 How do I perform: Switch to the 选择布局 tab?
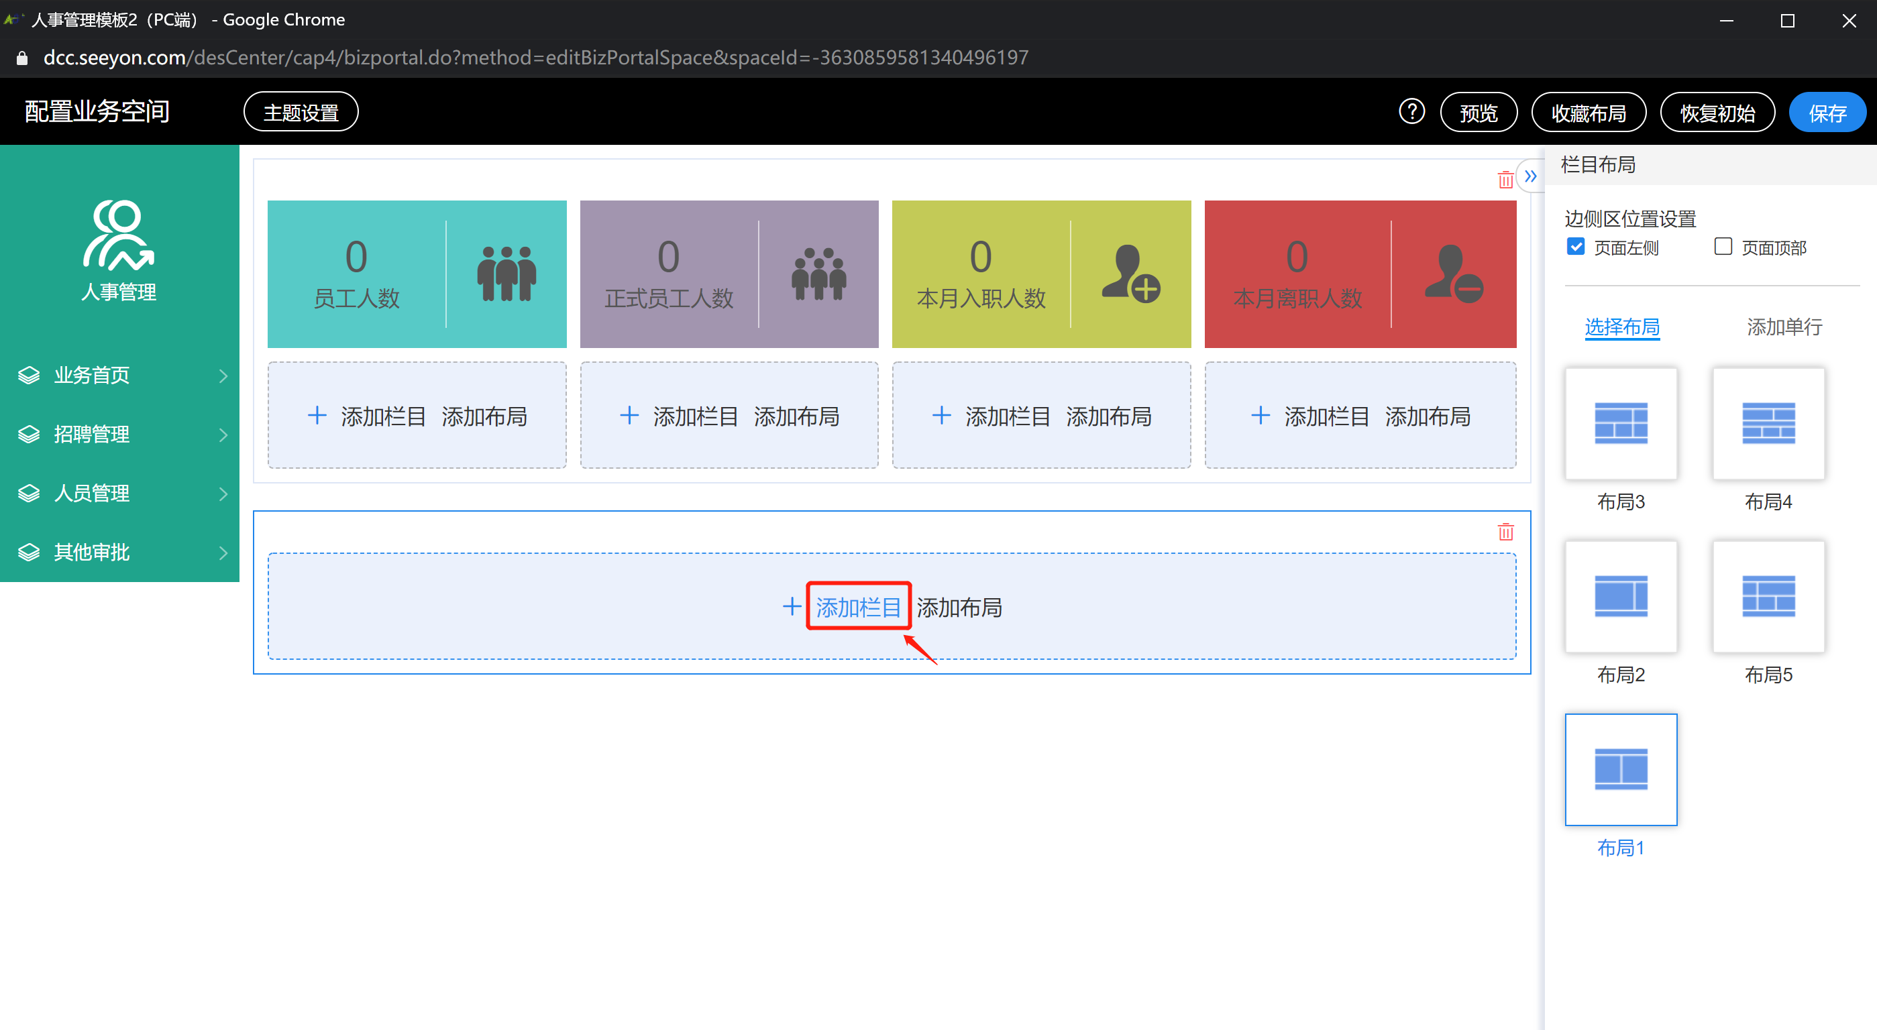tap(1622, 327)
